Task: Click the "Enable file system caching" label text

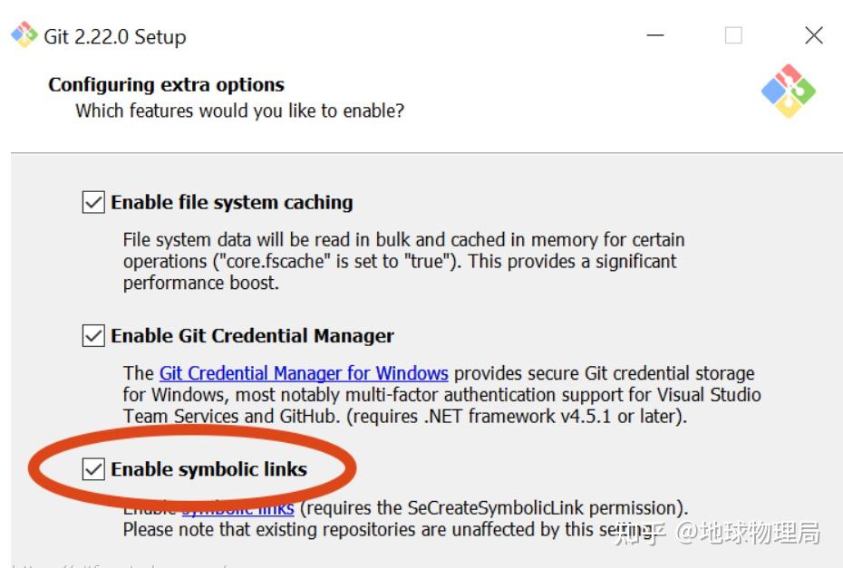Action: coord(232,203)
